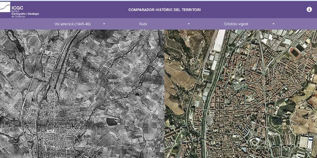The width and height of the screenshot is (317, 158).
Task: Click Institut Cartogràfic i Geològic de Catalunya text
Action: point(25,14)
